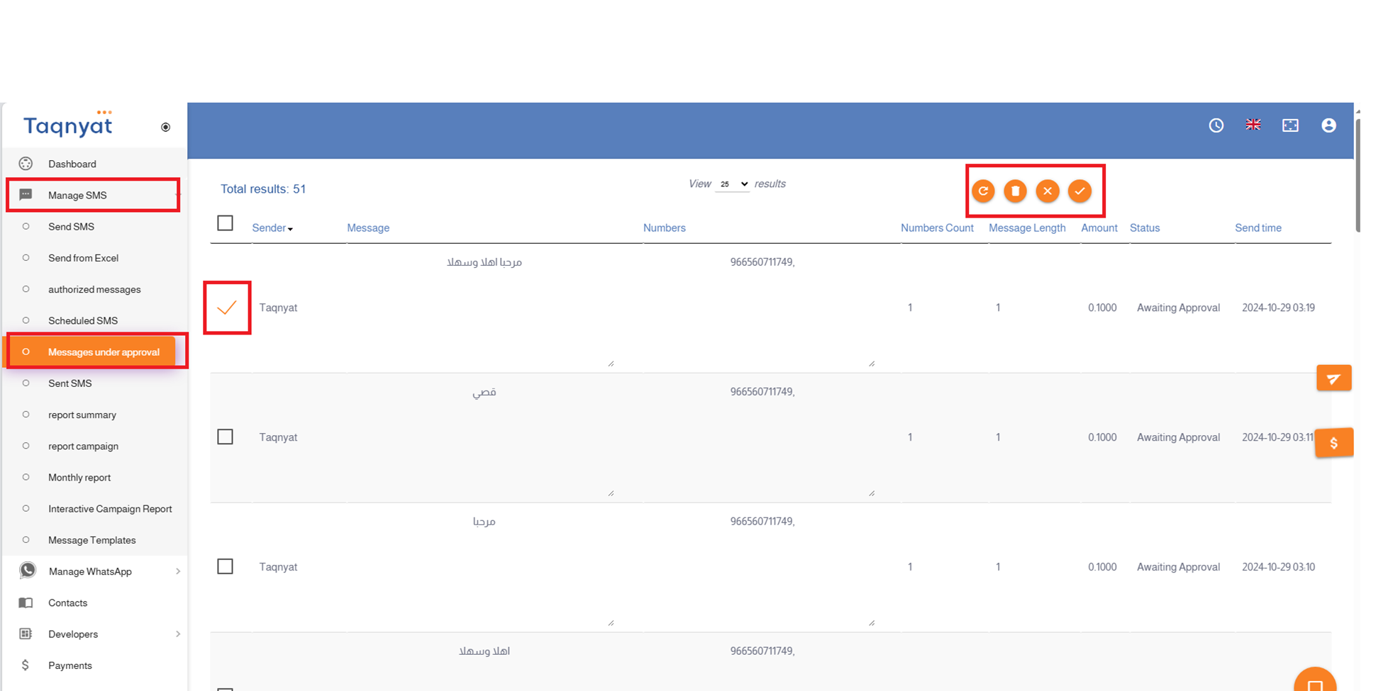Click the Contacts book icon

pyautogui.click(x=26, y=602)
